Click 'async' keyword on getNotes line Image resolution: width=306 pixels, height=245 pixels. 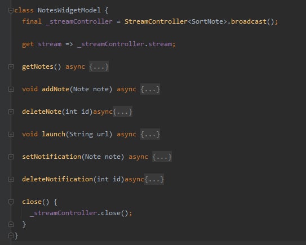(75, 67)
